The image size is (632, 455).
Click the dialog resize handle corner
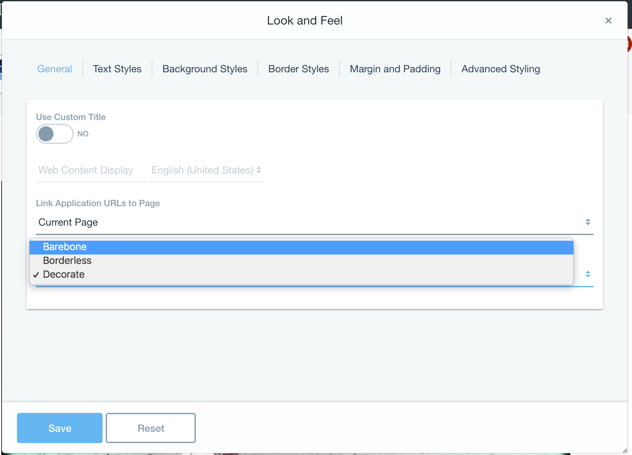coord(624,450)
